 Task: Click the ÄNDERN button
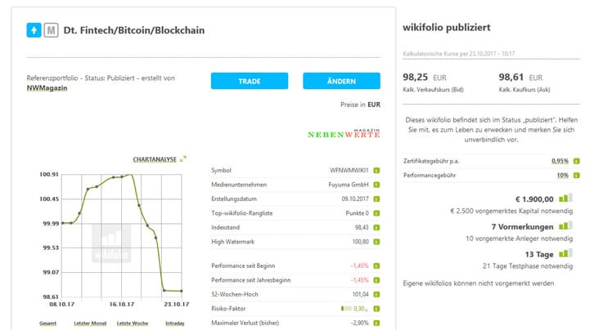pyautogui.click(x=341, y=81)
